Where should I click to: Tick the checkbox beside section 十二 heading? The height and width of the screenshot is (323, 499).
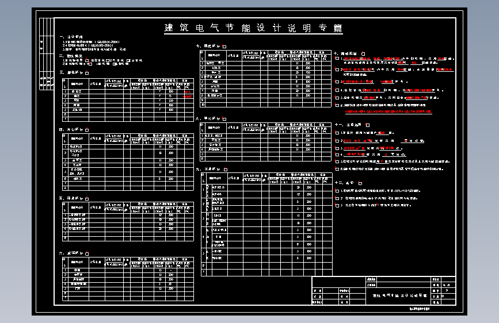pyautogui.click(x=360, y=183)
